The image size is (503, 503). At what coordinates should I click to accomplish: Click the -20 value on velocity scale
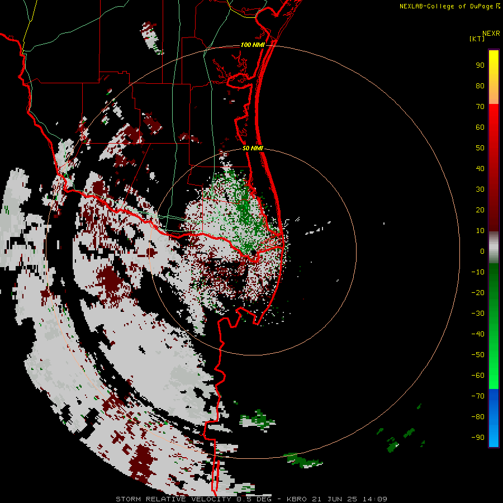coord(478,293)
